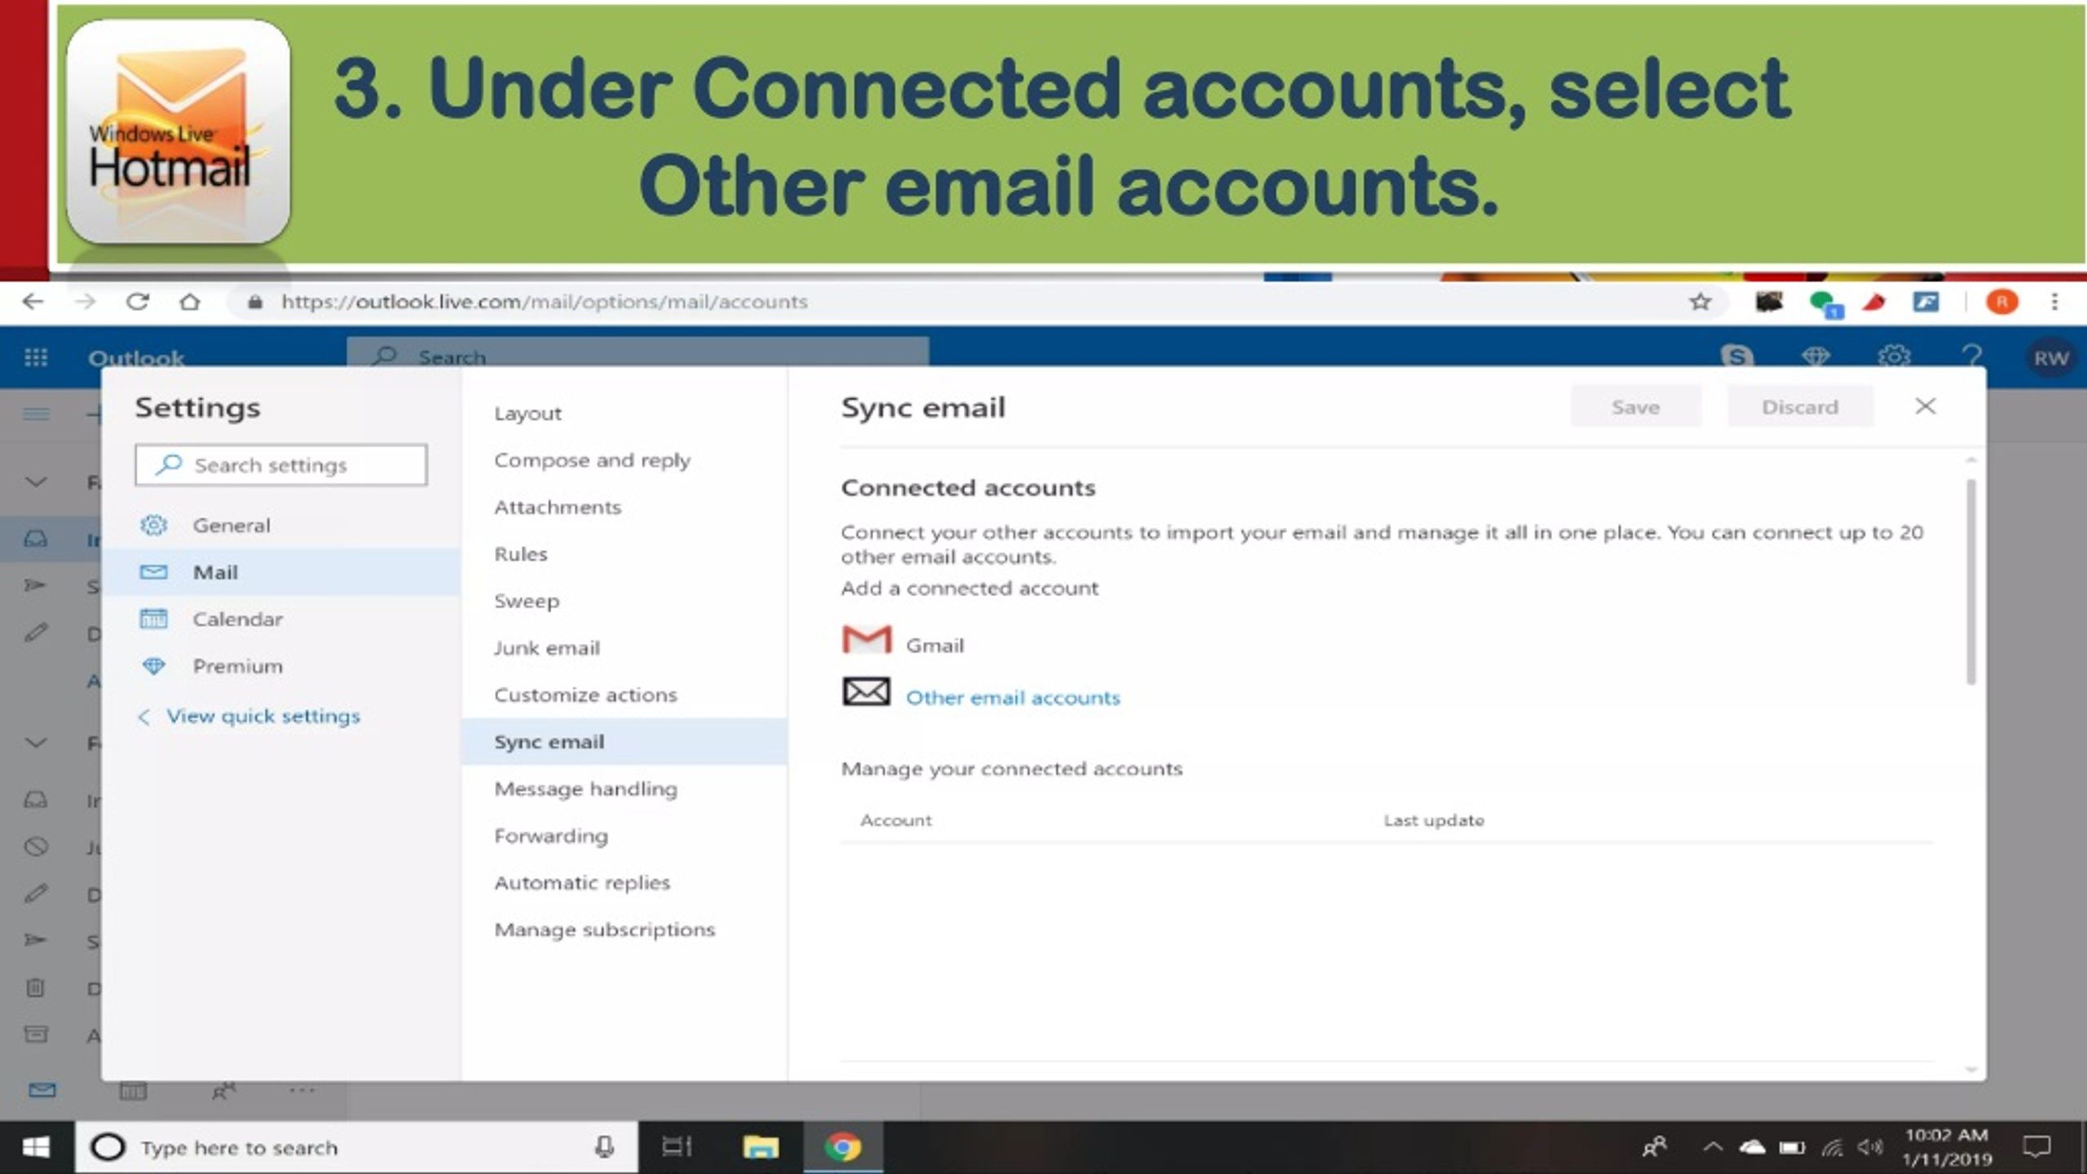Reload the page with the refresh icon
The image size is (2087, 1174).
tap(137, 302)
